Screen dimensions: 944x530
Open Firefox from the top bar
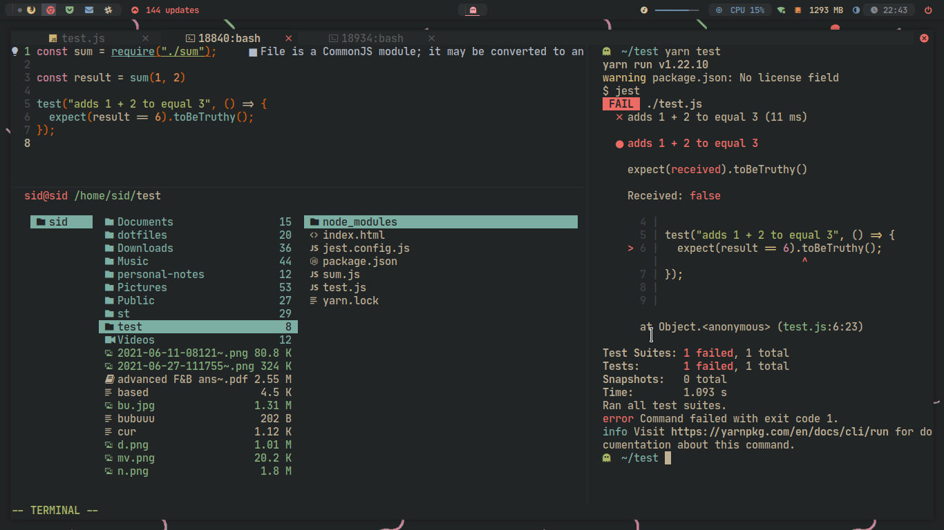(x=31, y=10)
